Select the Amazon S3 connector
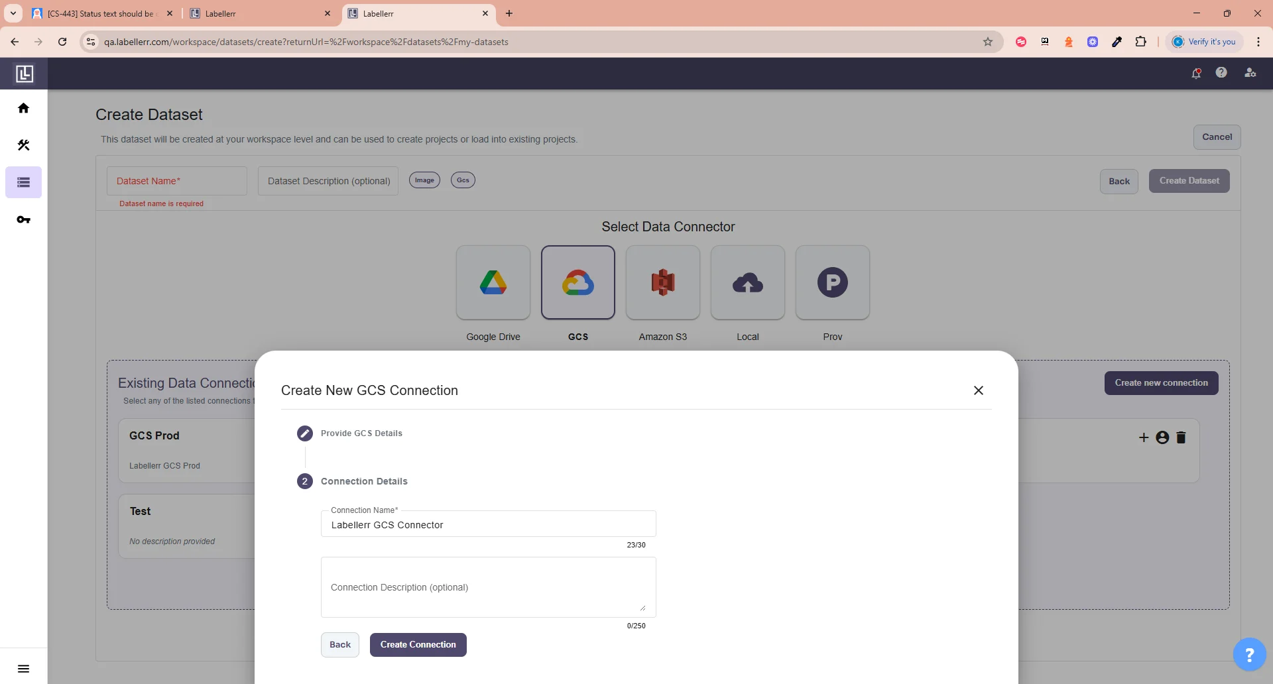Image resolution: width=1273 pixels, height=684 pixels. [663, 283]
